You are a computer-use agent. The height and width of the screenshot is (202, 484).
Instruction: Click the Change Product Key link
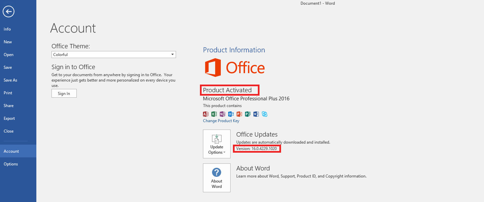point(221,121)
